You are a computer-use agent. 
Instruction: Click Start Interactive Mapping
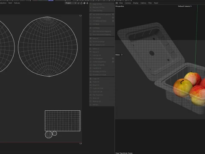click(102, 31)
